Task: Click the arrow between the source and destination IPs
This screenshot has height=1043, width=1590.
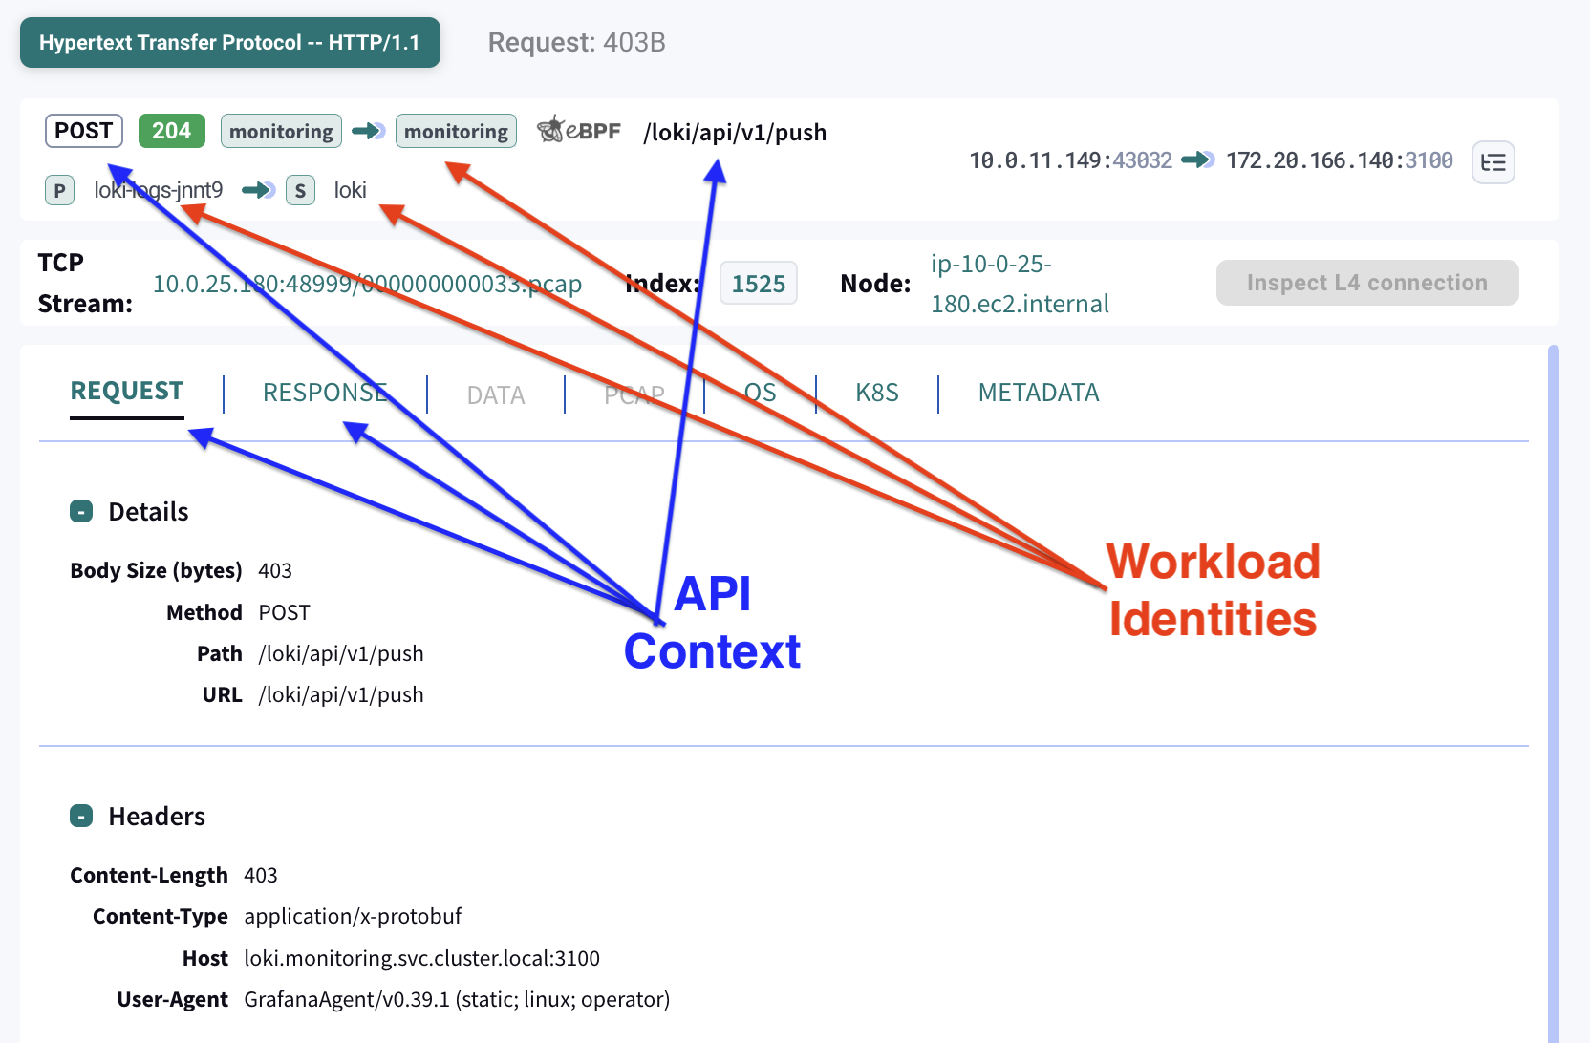Action: click(x=1197, y=160)
